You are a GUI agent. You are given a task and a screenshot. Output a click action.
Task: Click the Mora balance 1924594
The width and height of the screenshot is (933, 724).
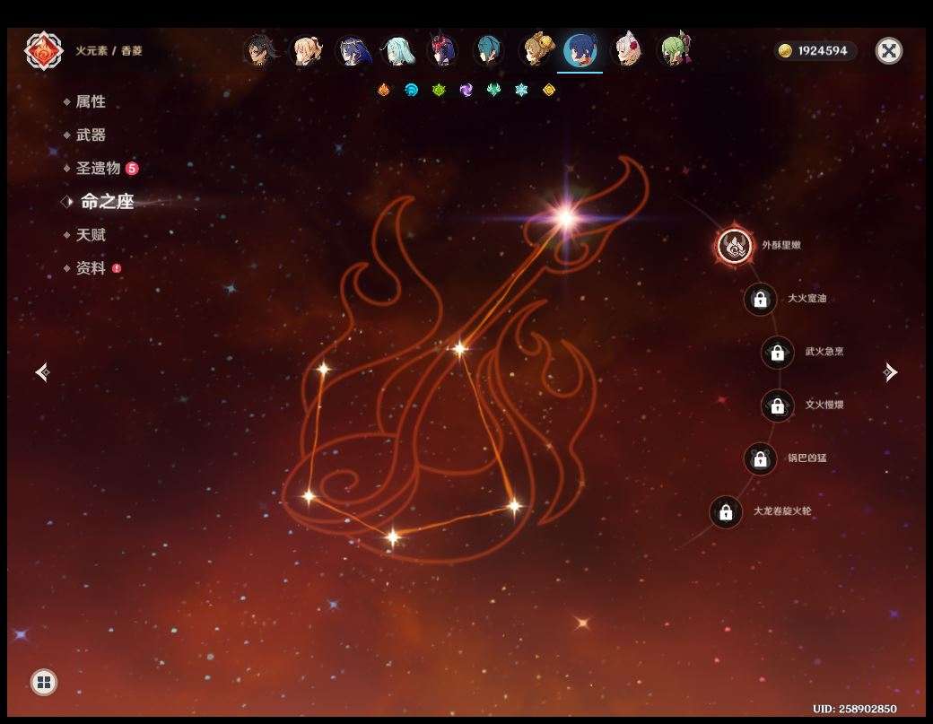point(815,50)
